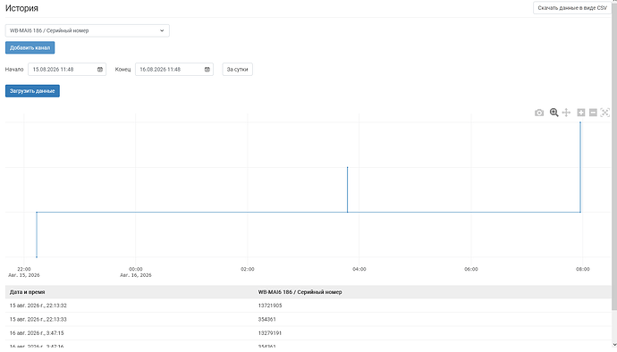Click the data spike near 08:00 on chart
Image resolution: width=617 pixels, height=352 pixels.
tap(580, 167)
